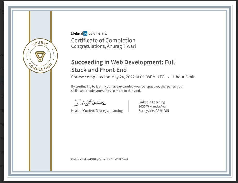Screen dimensions: 238x183
Task: Click 'Sunnyvale, CA 94085' text
Action: tap(154, 111)
